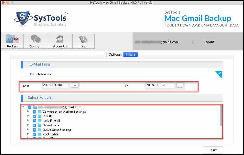Click the SysTools shield logo
Screen dimensions: 244x155
23,18
